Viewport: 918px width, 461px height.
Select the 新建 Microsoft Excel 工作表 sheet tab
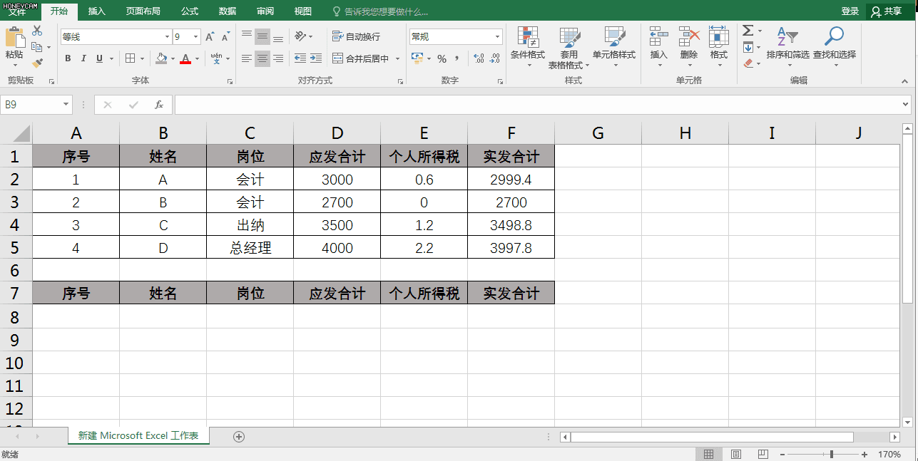click(138, 435)
